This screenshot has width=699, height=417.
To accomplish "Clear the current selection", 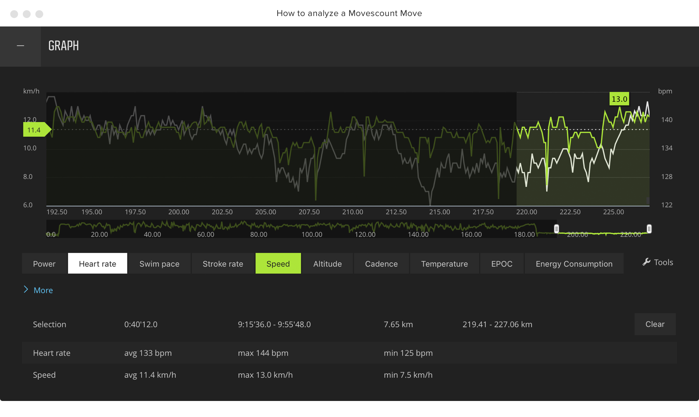I will tap(655, 324).
